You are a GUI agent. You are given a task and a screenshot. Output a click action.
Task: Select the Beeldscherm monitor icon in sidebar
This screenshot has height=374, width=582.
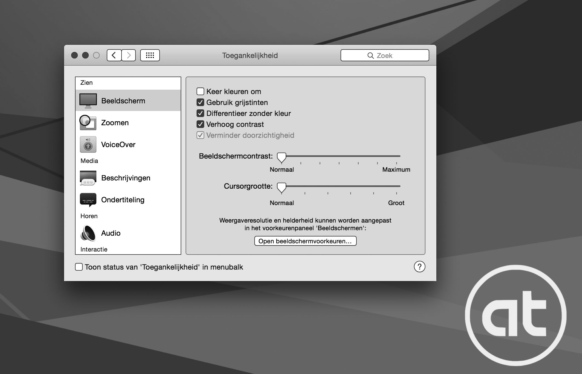88,101
